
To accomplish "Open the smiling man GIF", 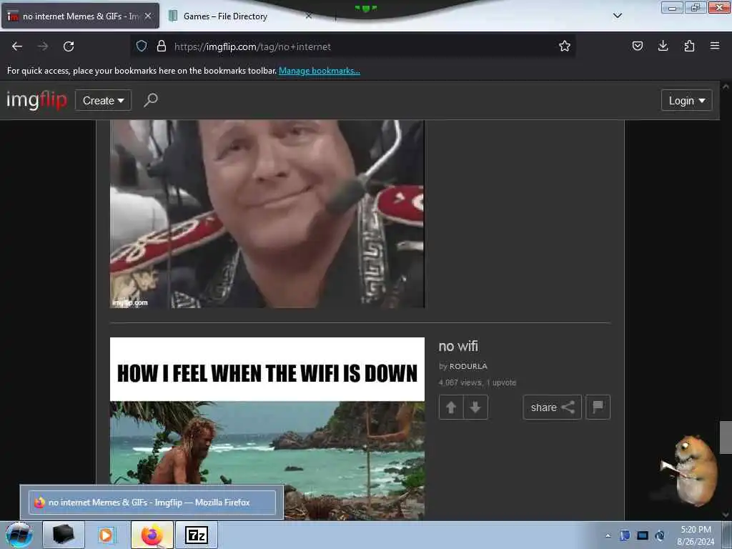I will click(267, 214).
